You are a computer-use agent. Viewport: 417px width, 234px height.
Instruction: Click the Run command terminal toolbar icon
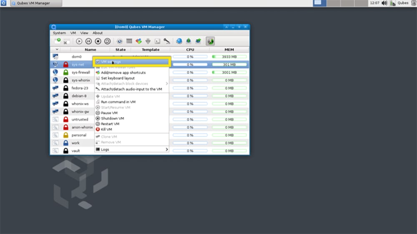[x=158, y=41]
